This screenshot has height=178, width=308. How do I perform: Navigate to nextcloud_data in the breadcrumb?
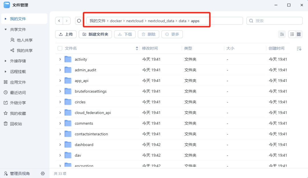(161, 21)
